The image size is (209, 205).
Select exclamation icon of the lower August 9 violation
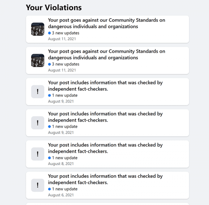[38, 123]
